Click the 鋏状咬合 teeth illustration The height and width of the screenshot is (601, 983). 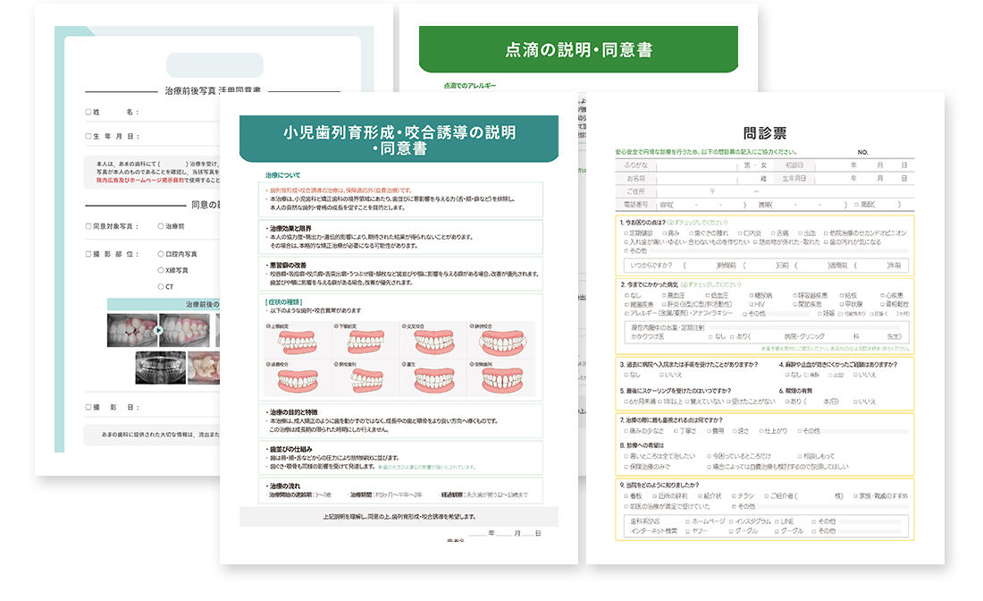click(x=502, y=343)
